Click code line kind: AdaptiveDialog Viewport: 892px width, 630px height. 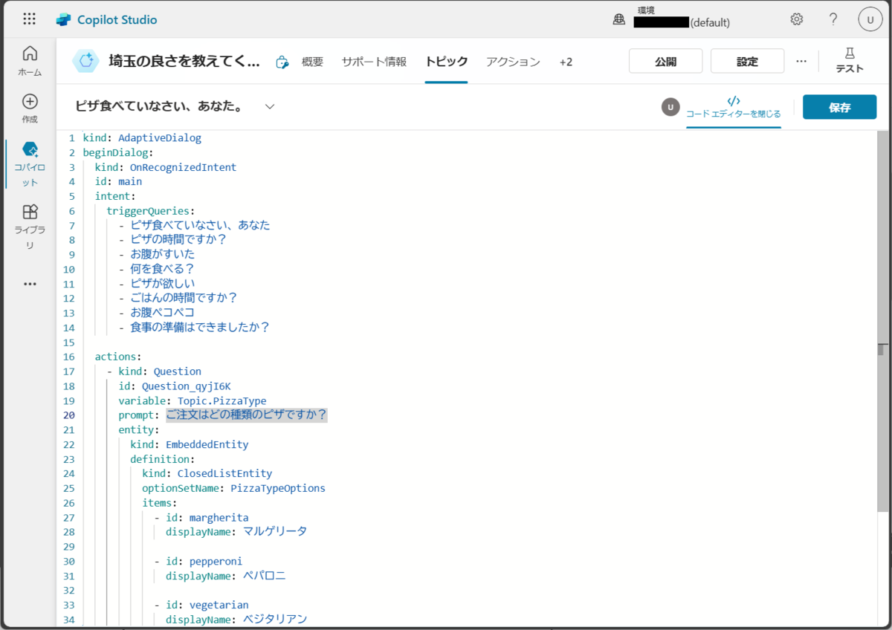coord(142,138)
